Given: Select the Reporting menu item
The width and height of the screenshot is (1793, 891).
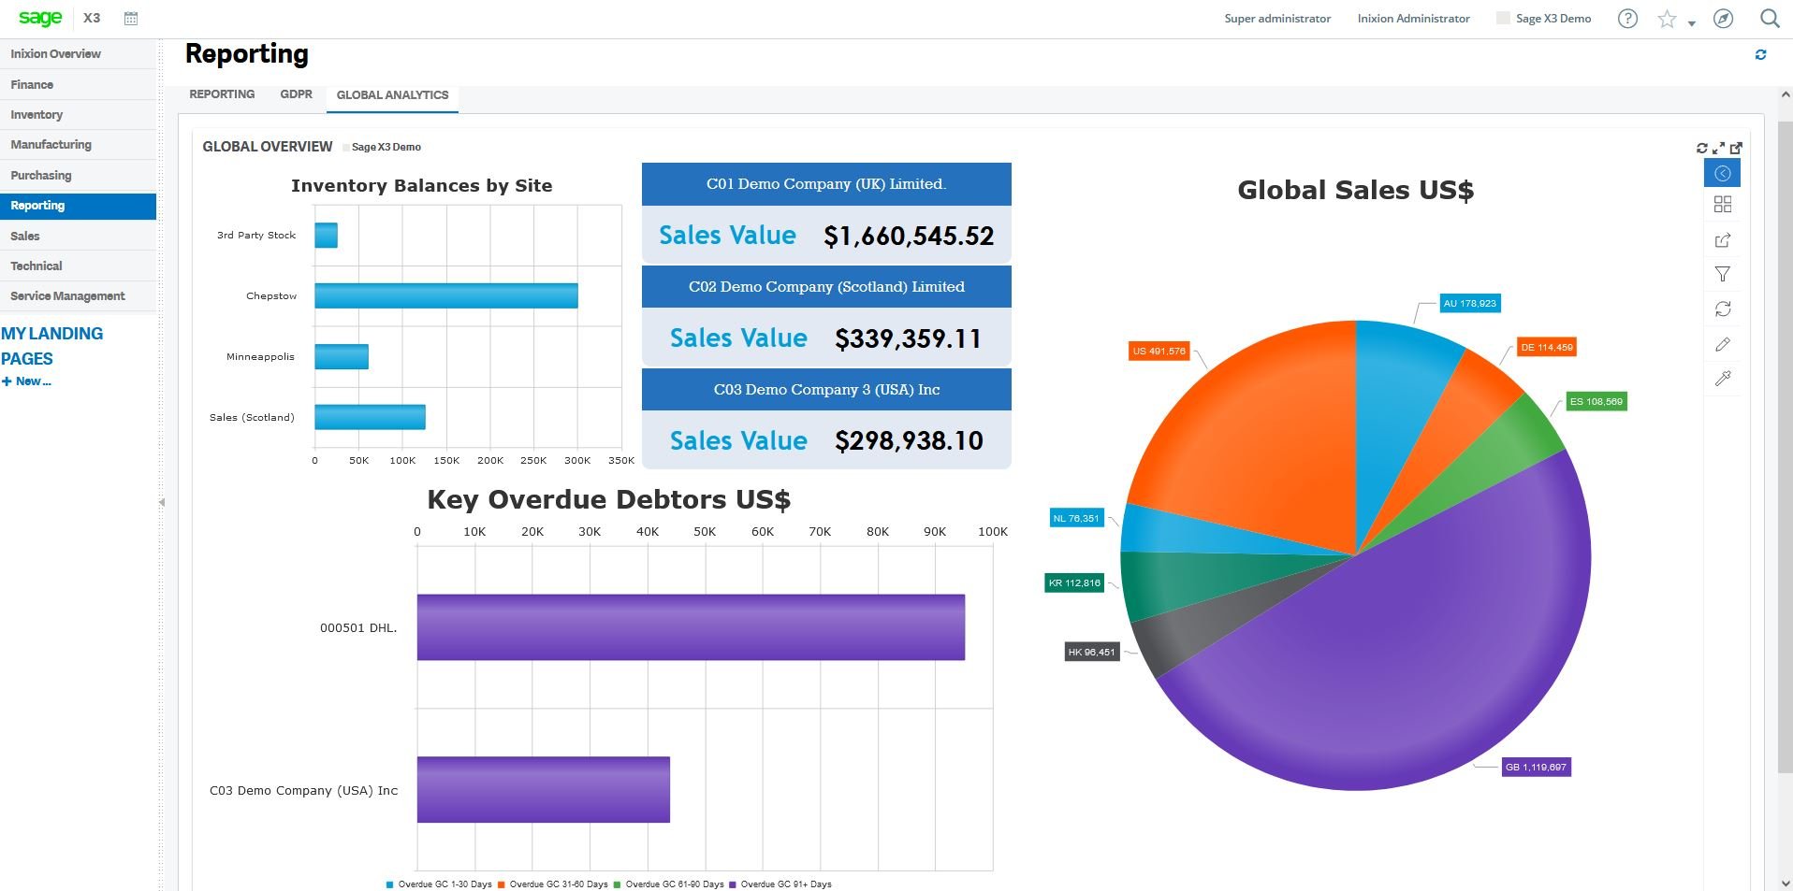Looking at the screenshot, I should [78, 206].
